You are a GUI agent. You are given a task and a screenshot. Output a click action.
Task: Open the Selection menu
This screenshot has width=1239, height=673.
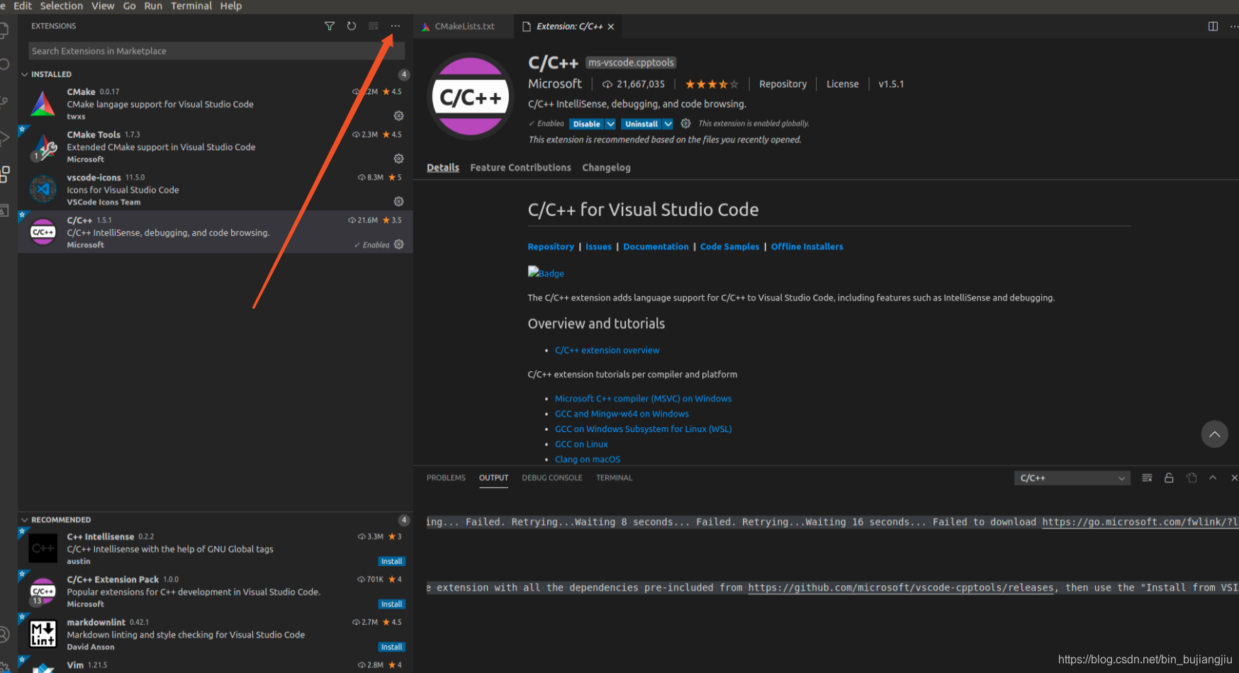click(62, 6)
